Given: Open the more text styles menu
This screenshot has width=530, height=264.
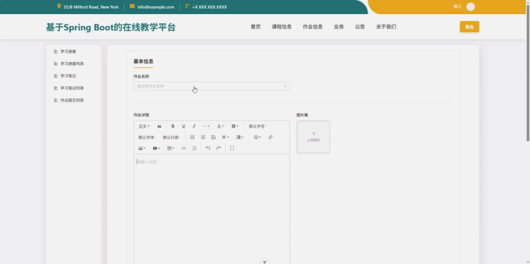Looking at the screenshot, I should tap(206, 126).
